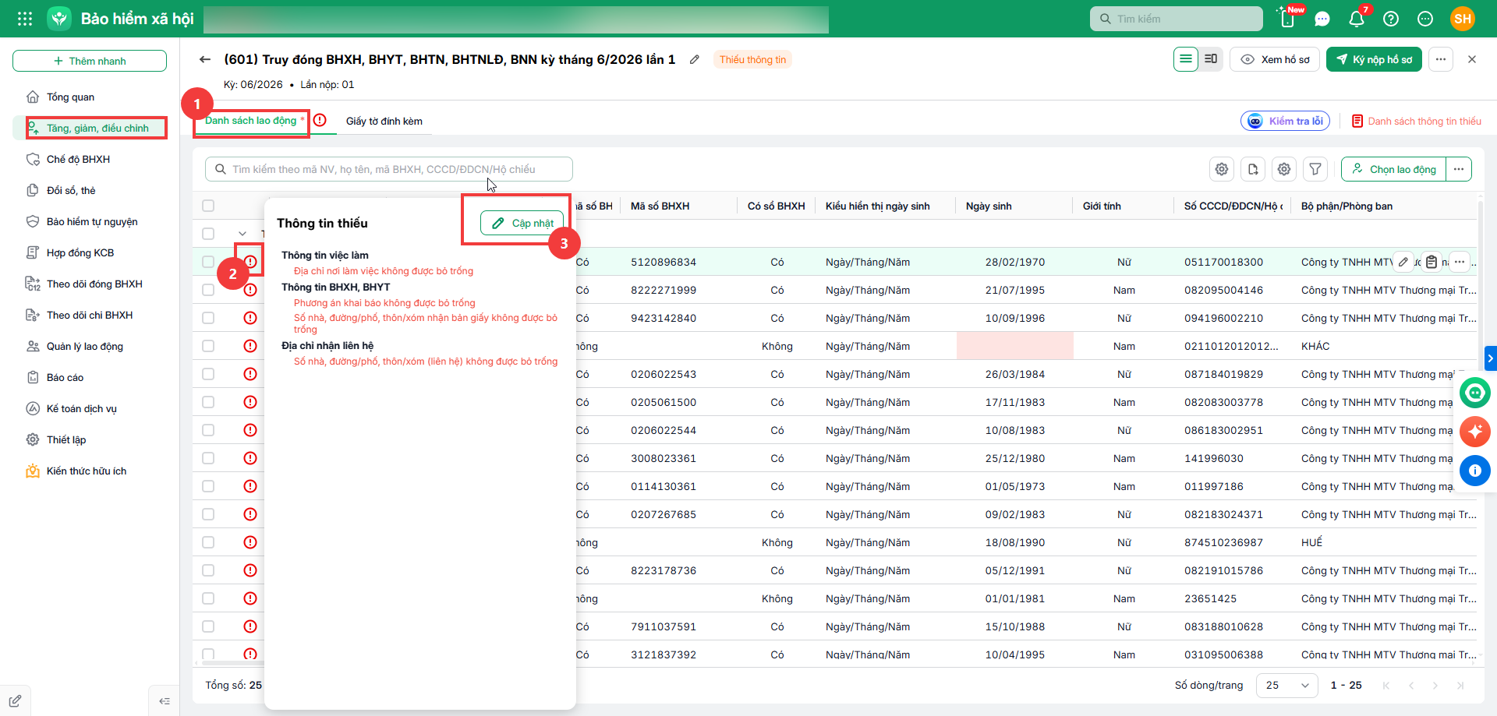Image resolution: width=1497 pixels, height=716 pixels.
Task: Go to the next page arrow
Action: (x=1435, y=686)
